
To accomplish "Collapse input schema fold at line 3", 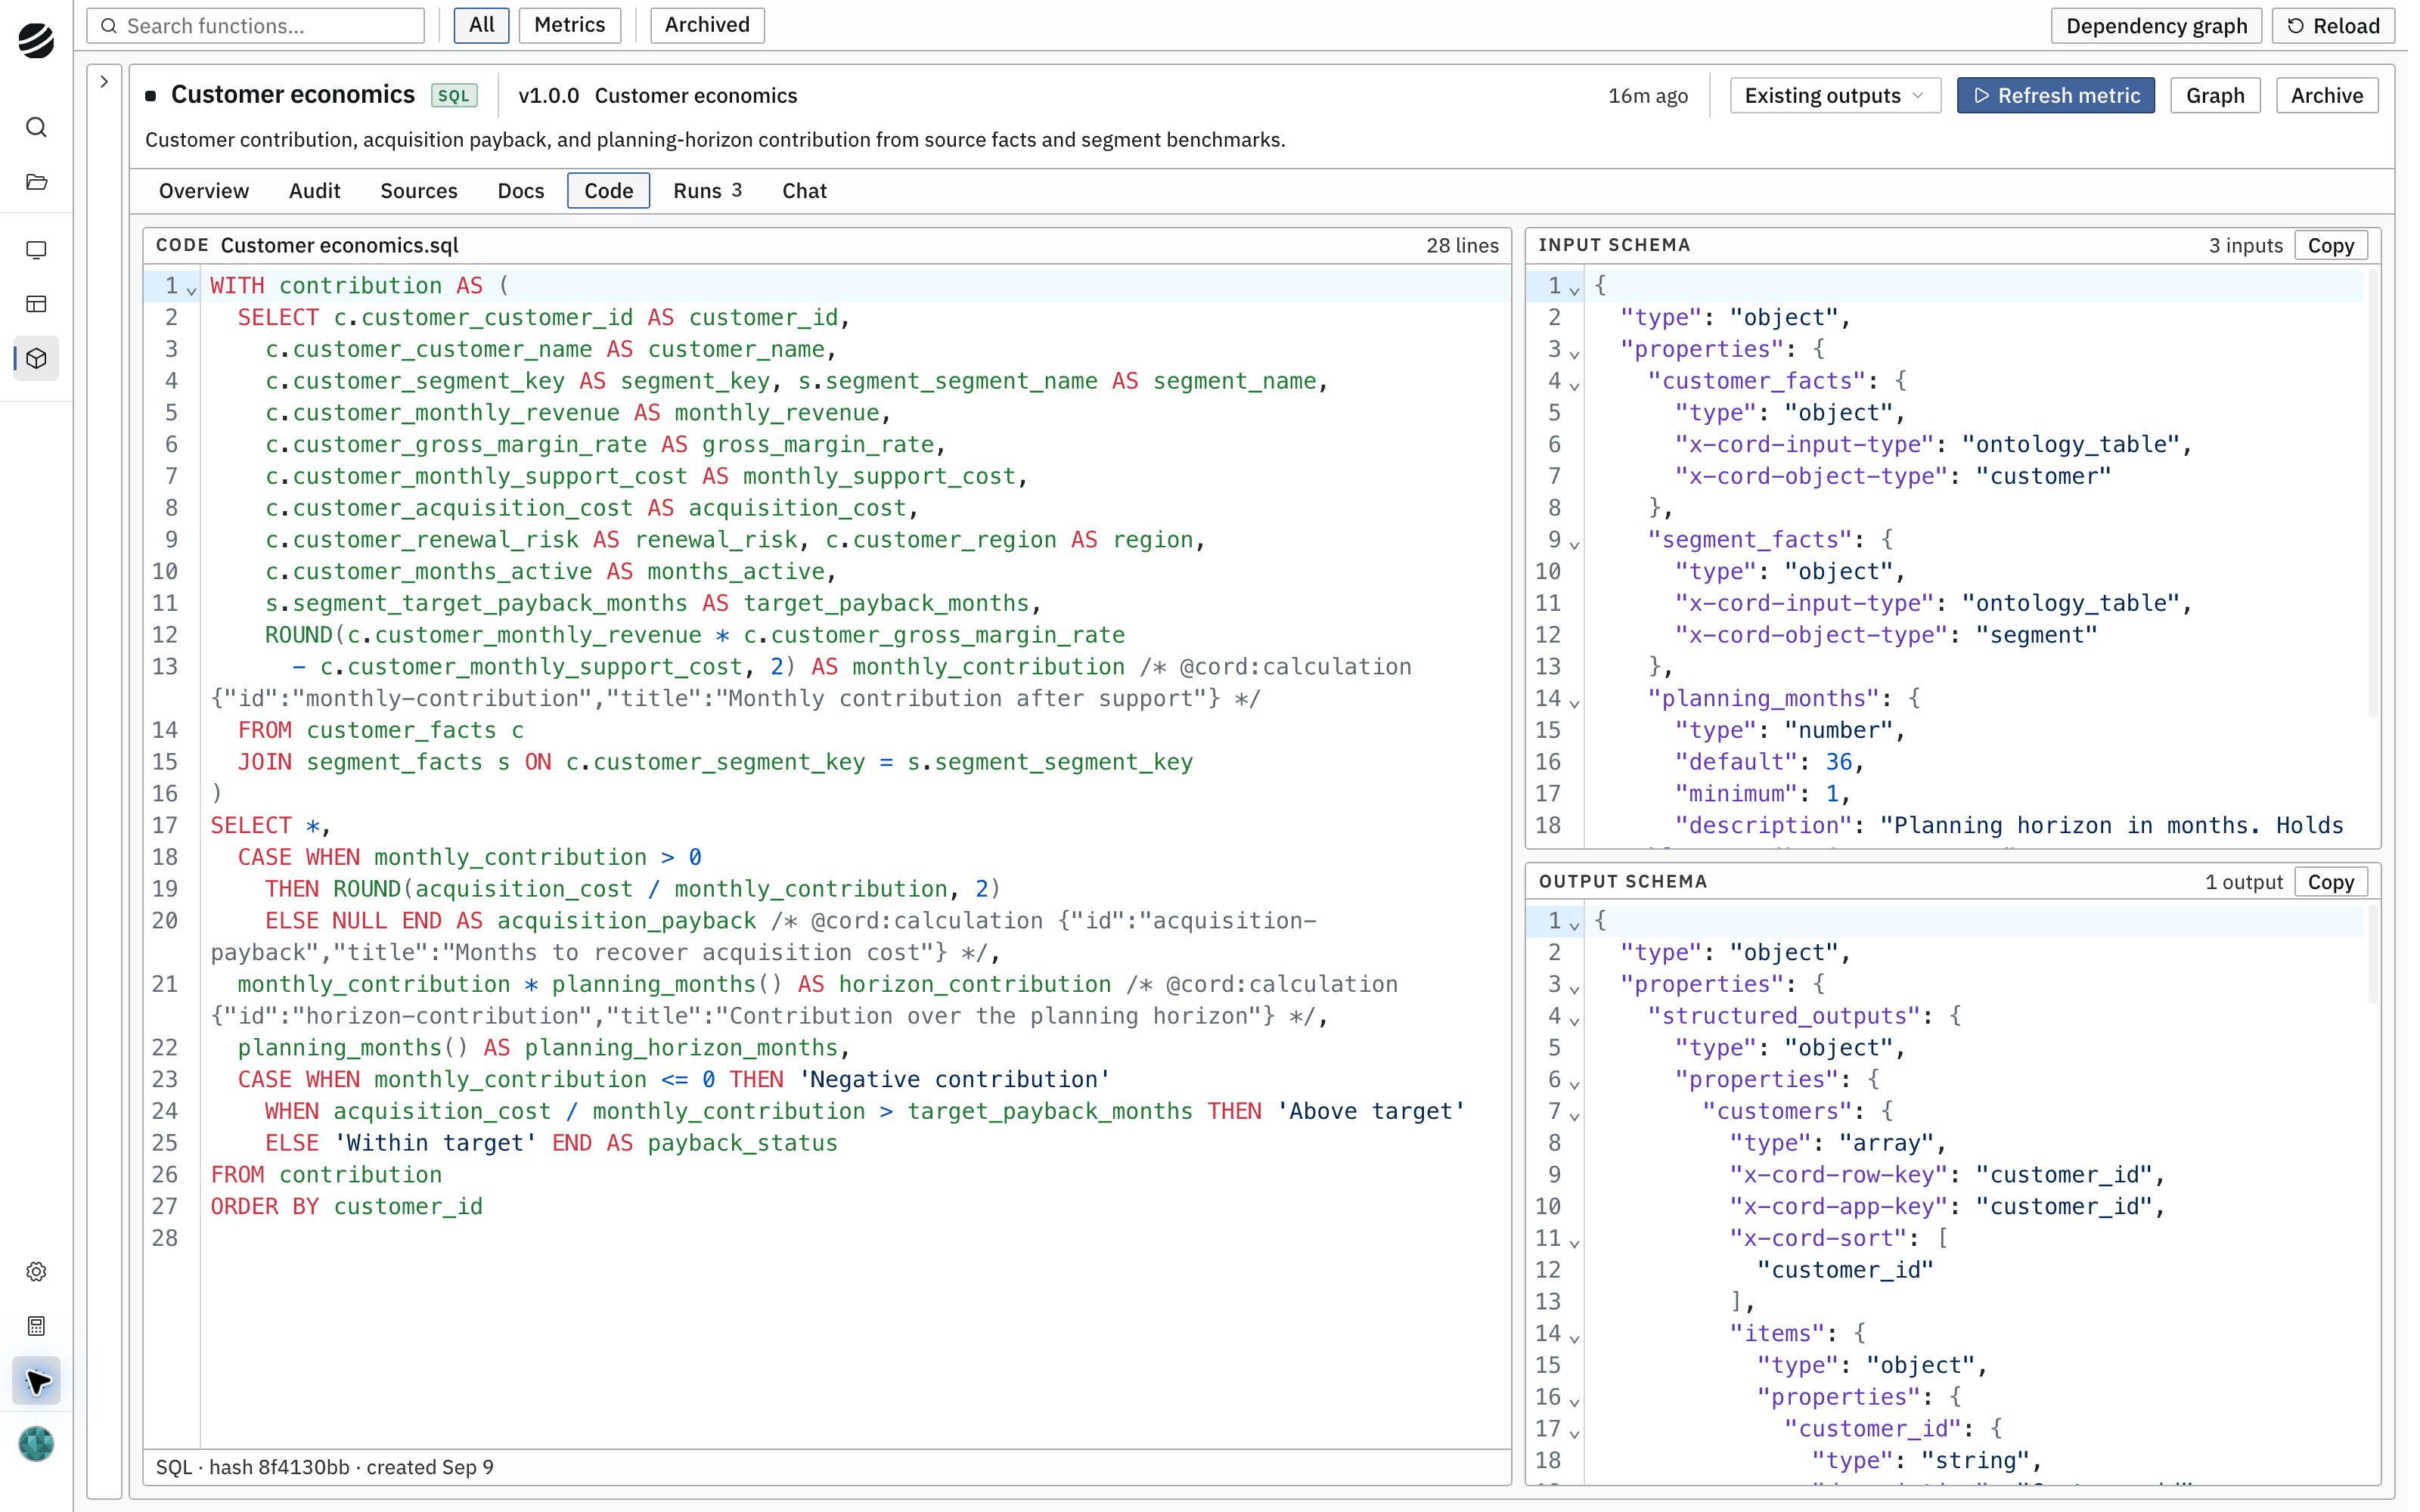I will 1574,353.
